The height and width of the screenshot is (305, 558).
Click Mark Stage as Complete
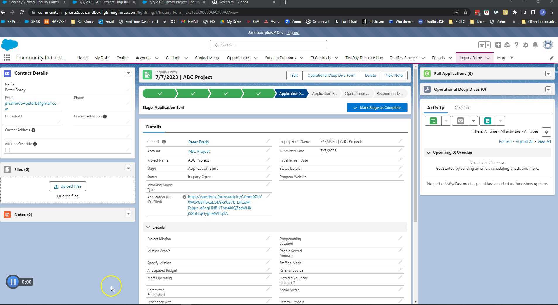coord(377,107)
